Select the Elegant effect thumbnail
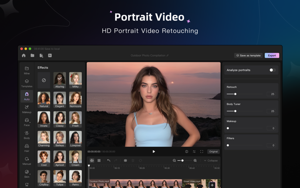 60,100
